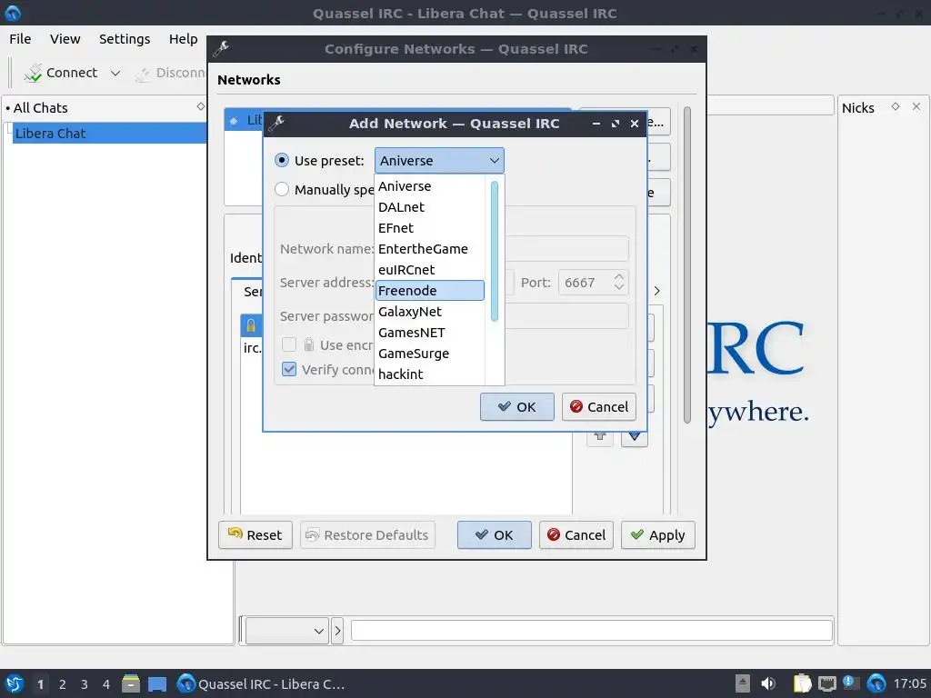This screenshot has height=698, width=931.
Task: Toggle Use encrypted connection checkbox
Action: coord(289,344)
